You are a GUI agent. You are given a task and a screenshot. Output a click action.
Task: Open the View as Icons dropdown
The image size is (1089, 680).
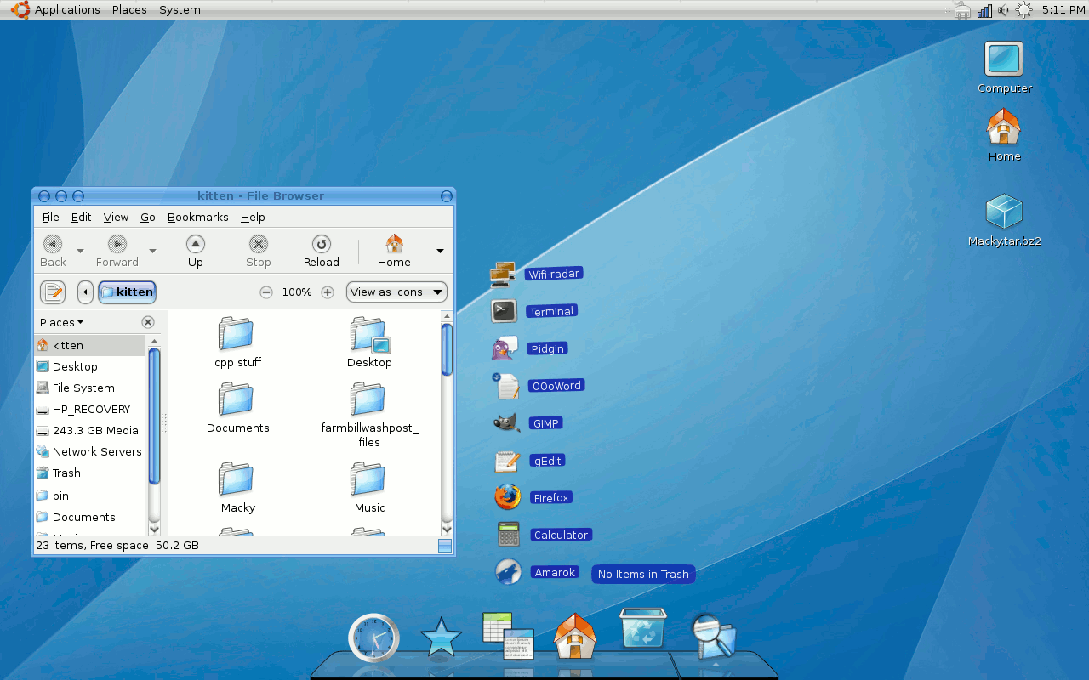(396, 292)
